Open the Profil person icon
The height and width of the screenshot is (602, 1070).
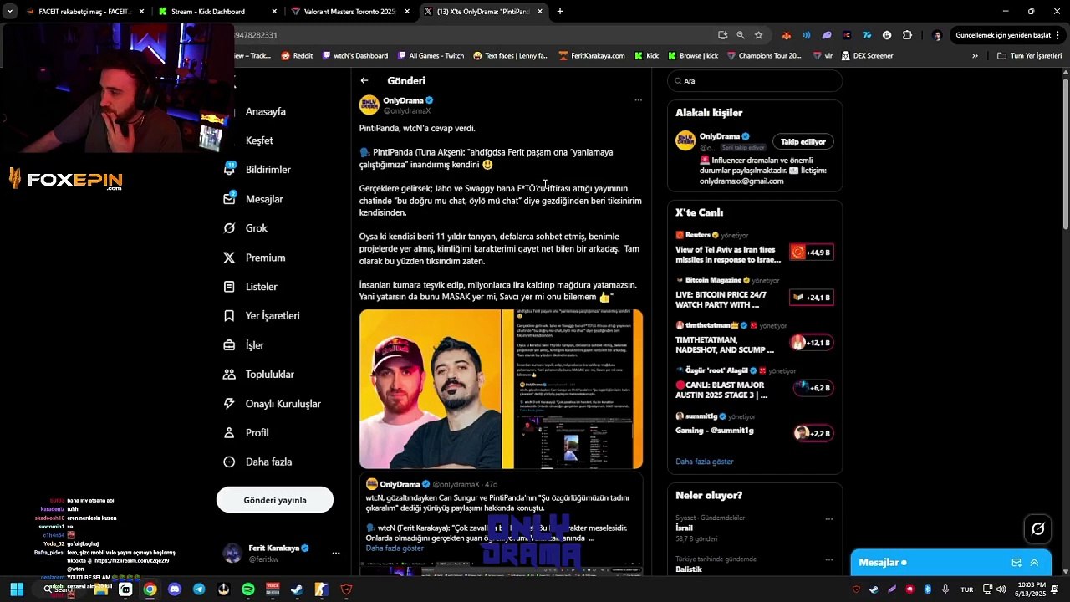[x=229, y=433]
